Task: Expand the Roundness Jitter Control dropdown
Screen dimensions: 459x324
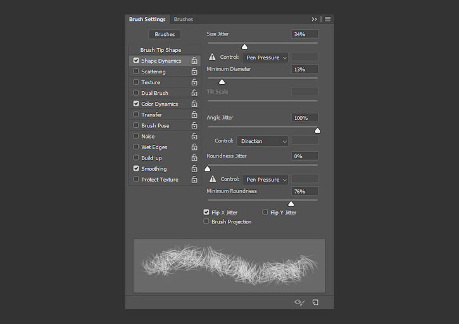Action: [265, 180]
